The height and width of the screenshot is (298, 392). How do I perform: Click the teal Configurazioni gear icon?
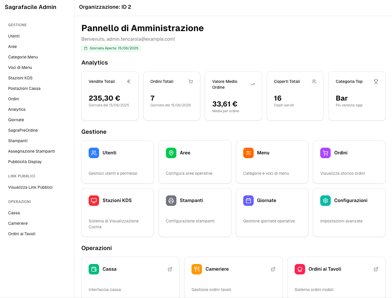point(325,200)
